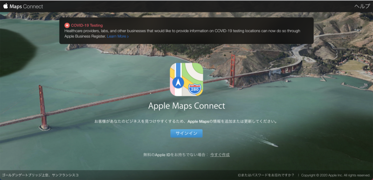Screen dimensions: 373x180
Task: Click the Apple logo in header
Action: (x=6, y=6)
